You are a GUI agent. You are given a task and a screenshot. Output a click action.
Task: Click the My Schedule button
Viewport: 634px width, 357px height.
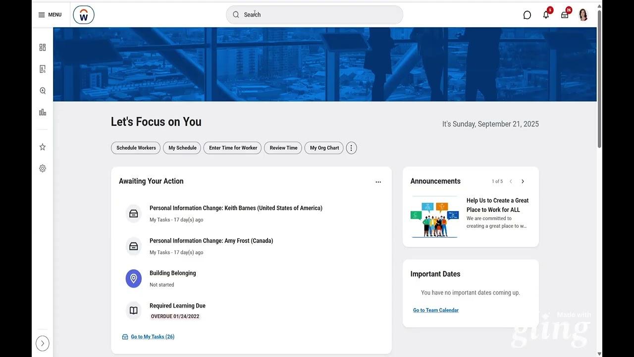click(x=182, y=148)
